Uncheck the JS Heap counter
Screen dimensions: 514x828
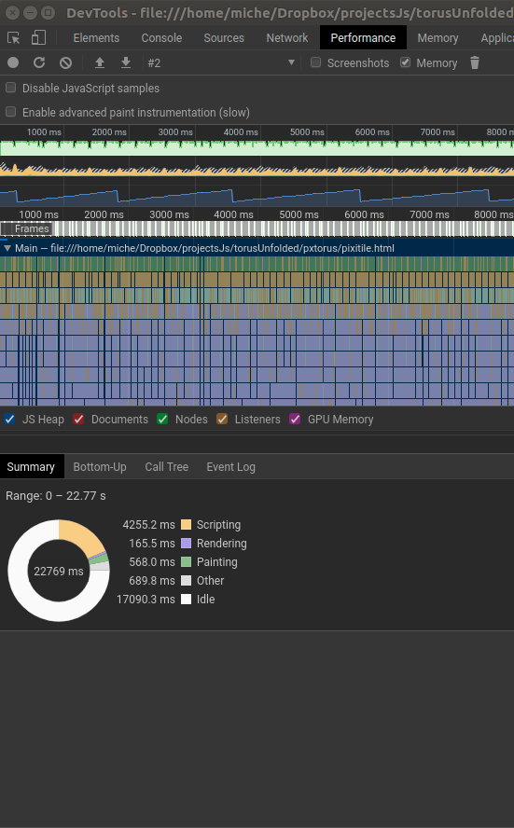click(9, 420)
